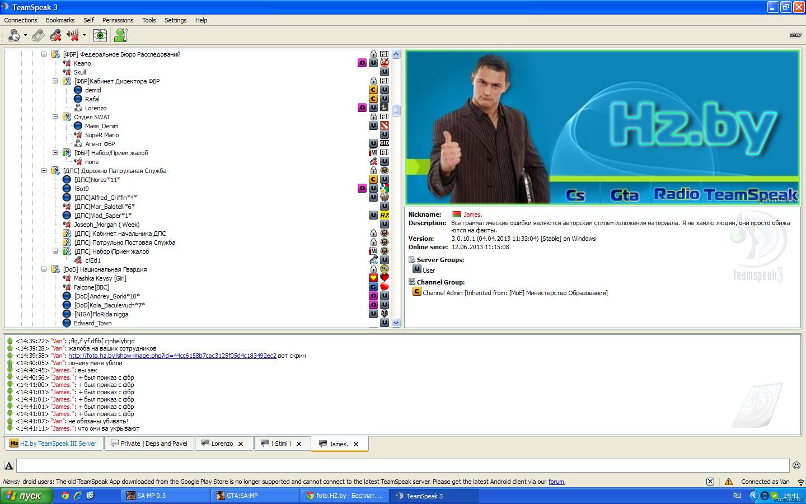Viewport: 806px width, 504px height.
Task: Select user Keano in the channel tree
Action: click(82, 63)
